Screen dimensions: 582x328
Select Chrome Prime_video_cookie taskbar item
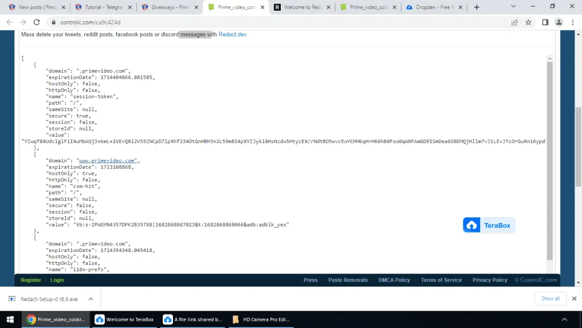tap(56, 319)
